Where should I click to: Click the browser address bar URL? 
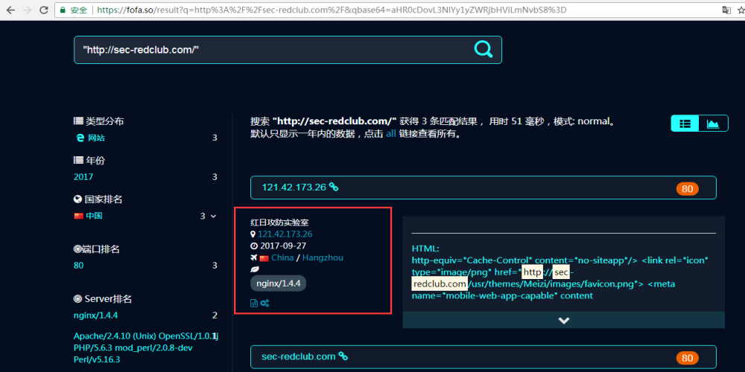[332, 10]
